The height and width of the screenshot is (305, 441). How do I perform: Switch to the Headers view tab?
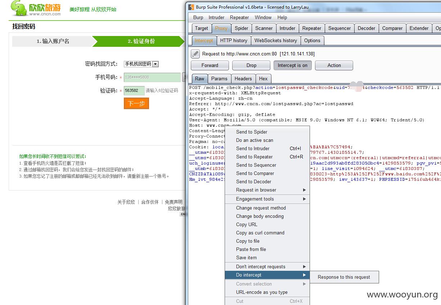click(243, 79)
